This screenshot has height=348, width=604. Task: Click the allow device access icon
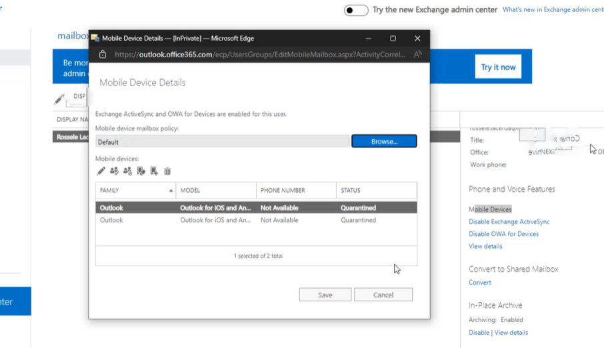(114, 171)
